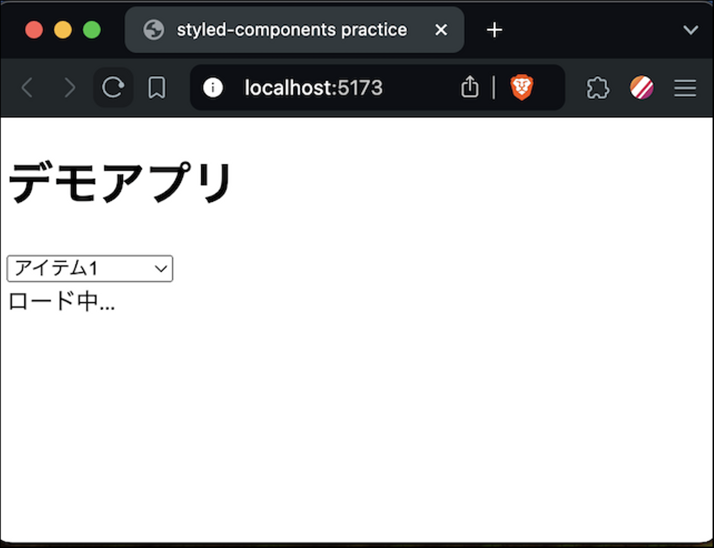
Task: Open the extensions puzzle icon
Action: tap(597, 88)
